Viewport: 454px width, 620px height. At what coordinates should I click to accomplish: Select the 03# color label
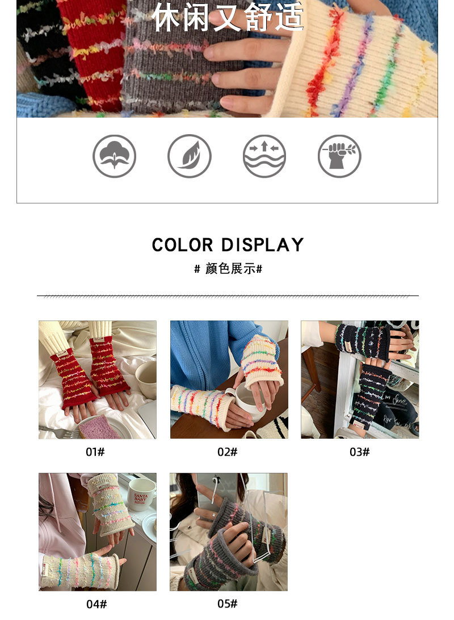click(x=360, y=452)
